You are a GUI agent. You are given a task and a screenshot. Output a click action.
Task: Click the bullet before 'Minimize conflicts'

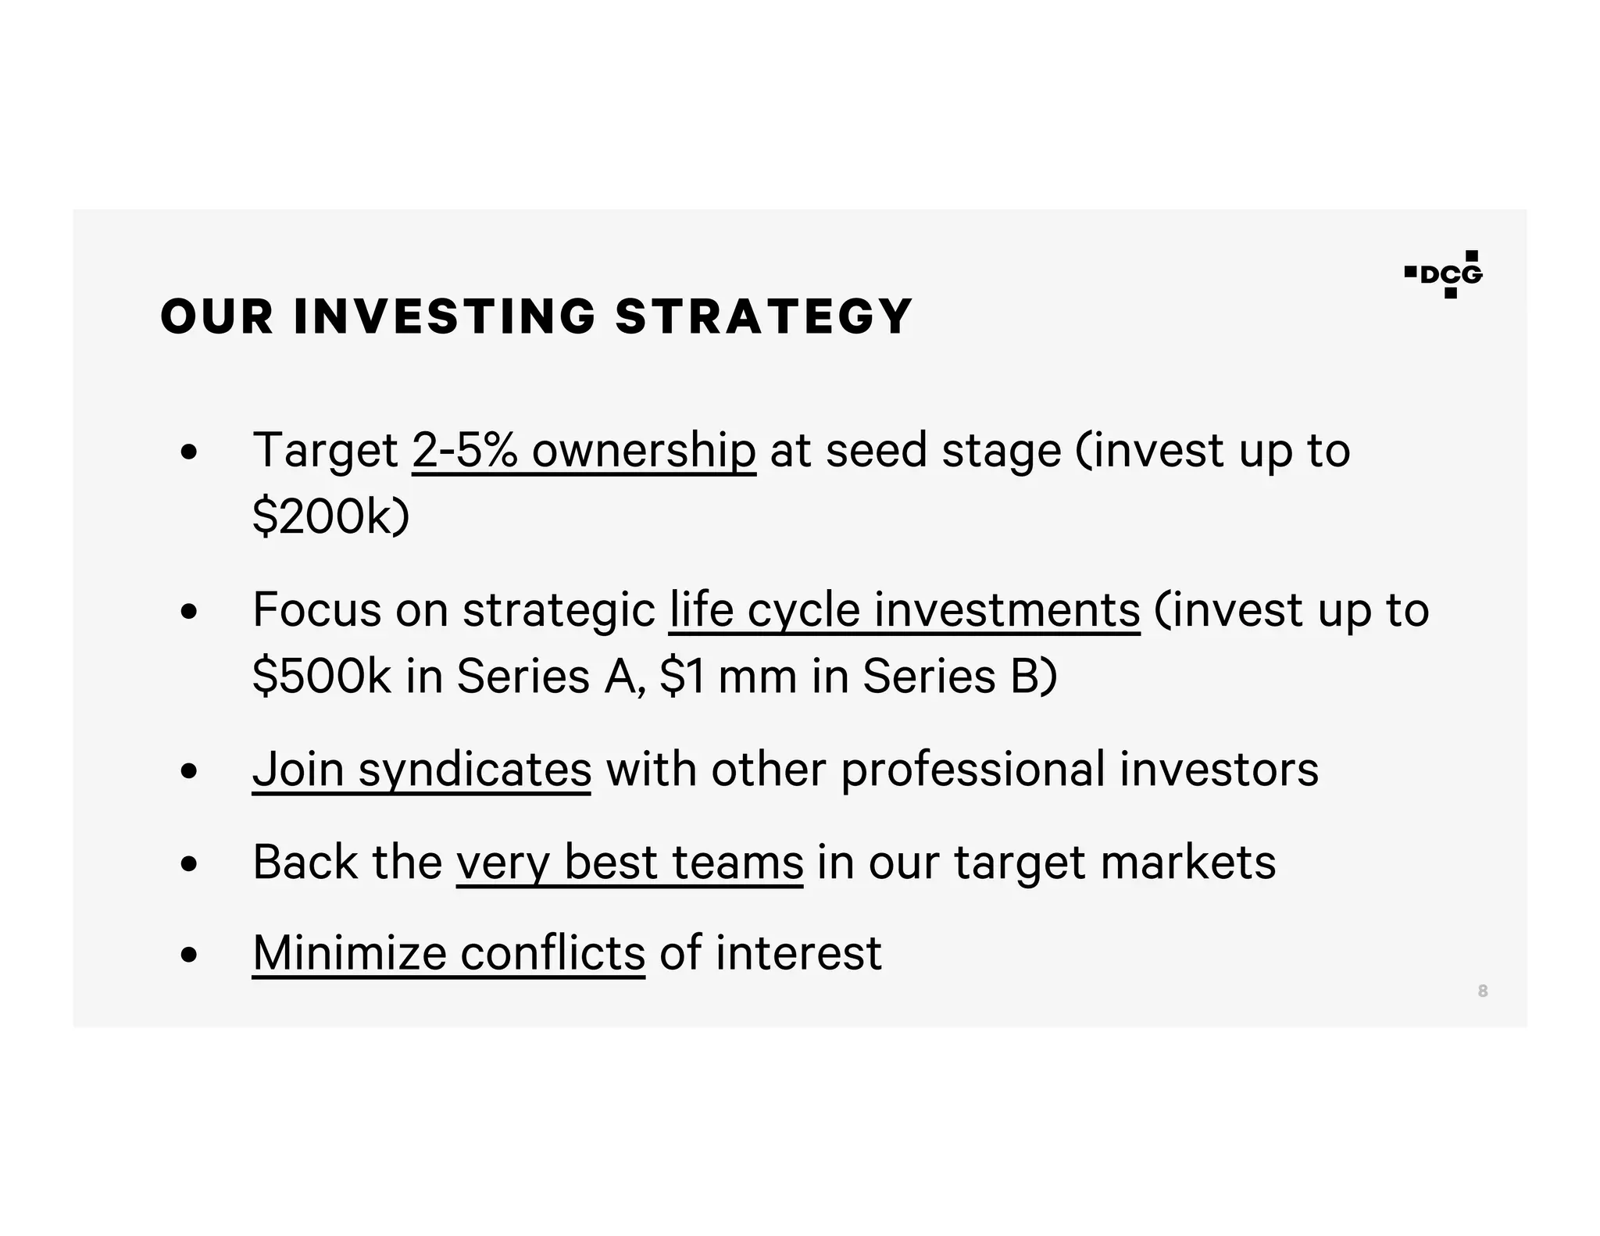pyautogui.click(x=188, y=955)
